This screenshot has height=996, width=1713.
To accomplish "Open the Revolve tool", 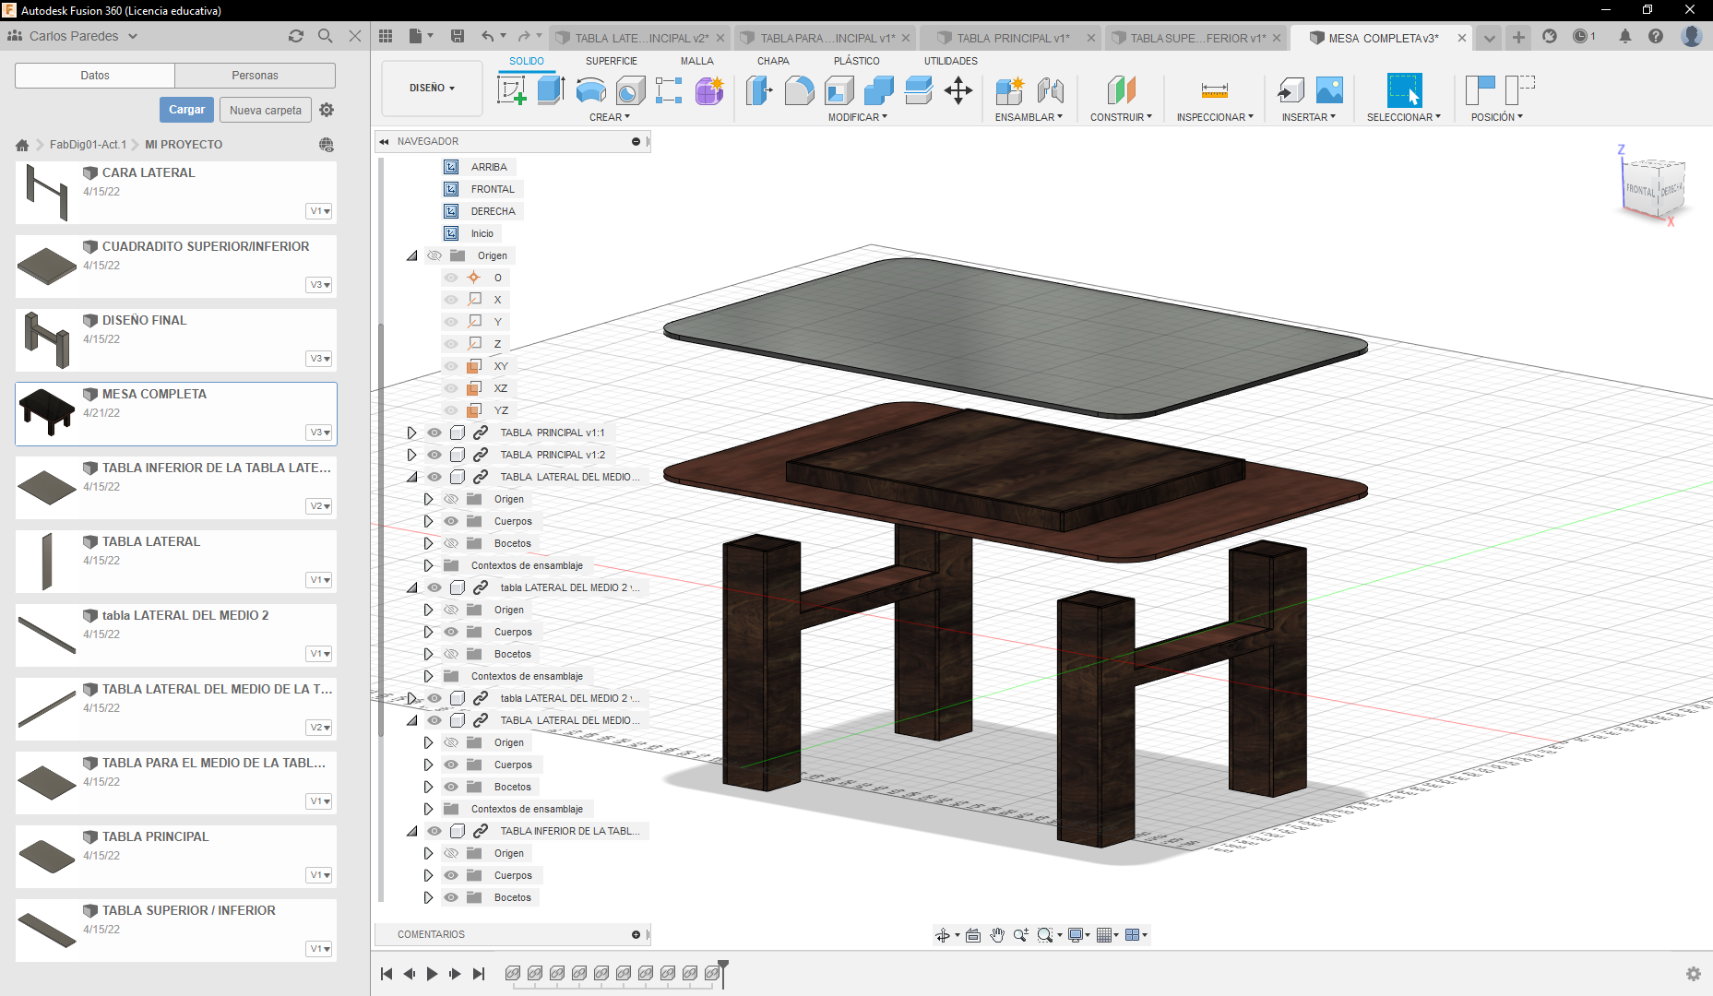I will coord(590,89).
